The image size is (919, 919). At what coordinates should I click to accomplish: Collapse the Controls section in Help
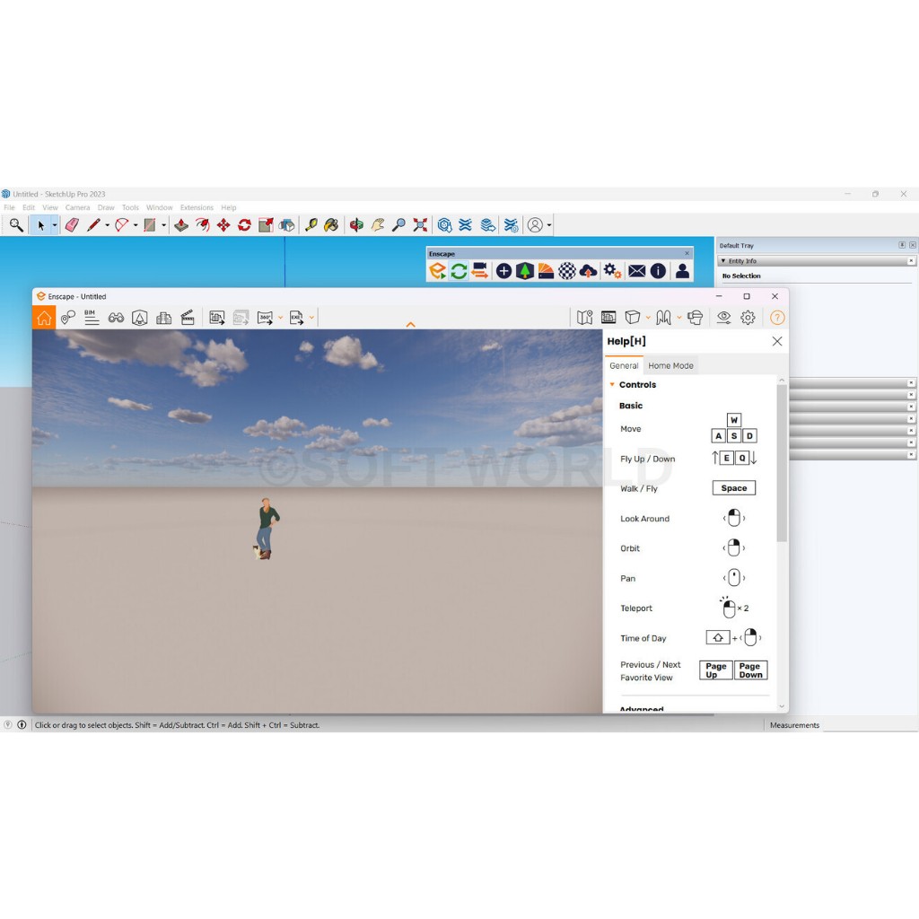coord(612,384)
